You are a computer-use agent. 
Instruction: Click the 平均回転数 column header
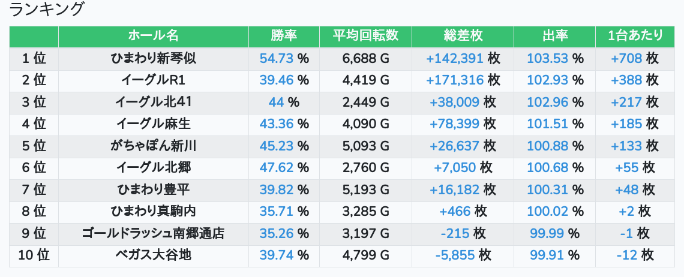[365, 36]
